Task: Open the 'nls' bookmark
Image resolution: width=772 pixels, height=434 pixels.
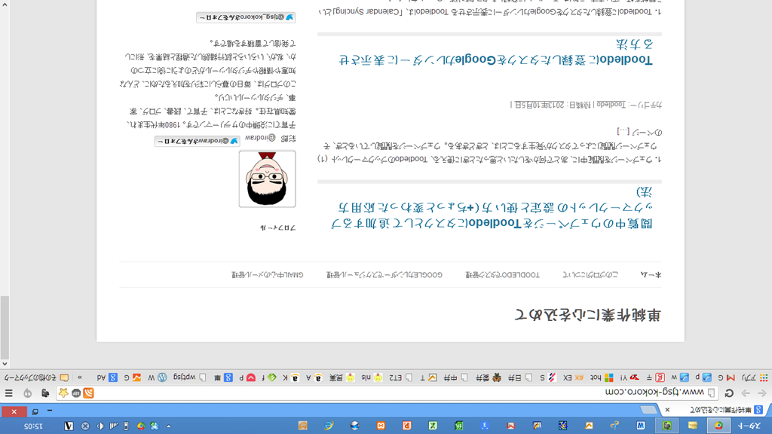Action: [372, 378]
